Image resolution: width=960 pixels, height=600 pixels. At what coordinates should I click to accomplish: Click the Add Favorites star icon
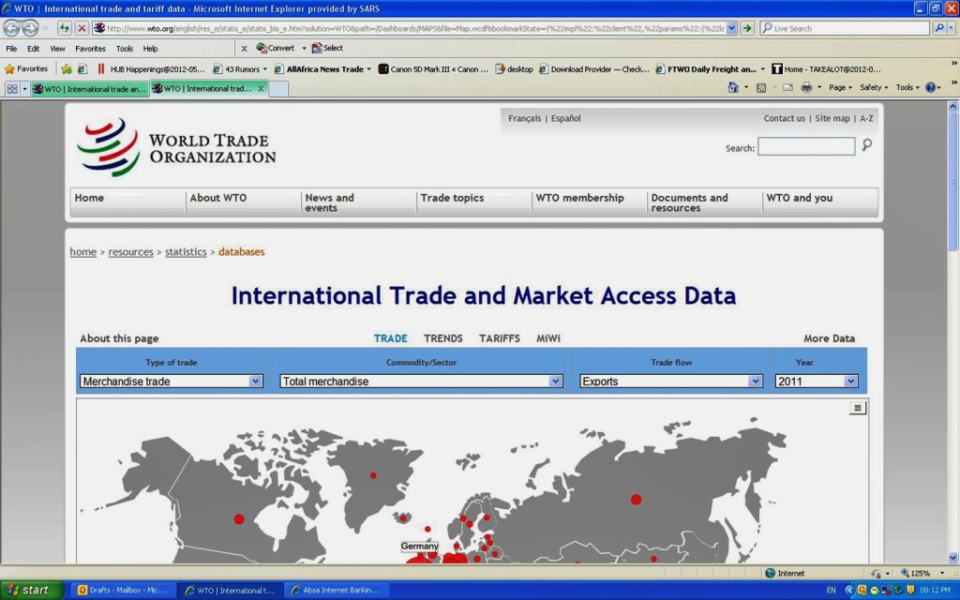pyautogui.click(x=66, y=68)
